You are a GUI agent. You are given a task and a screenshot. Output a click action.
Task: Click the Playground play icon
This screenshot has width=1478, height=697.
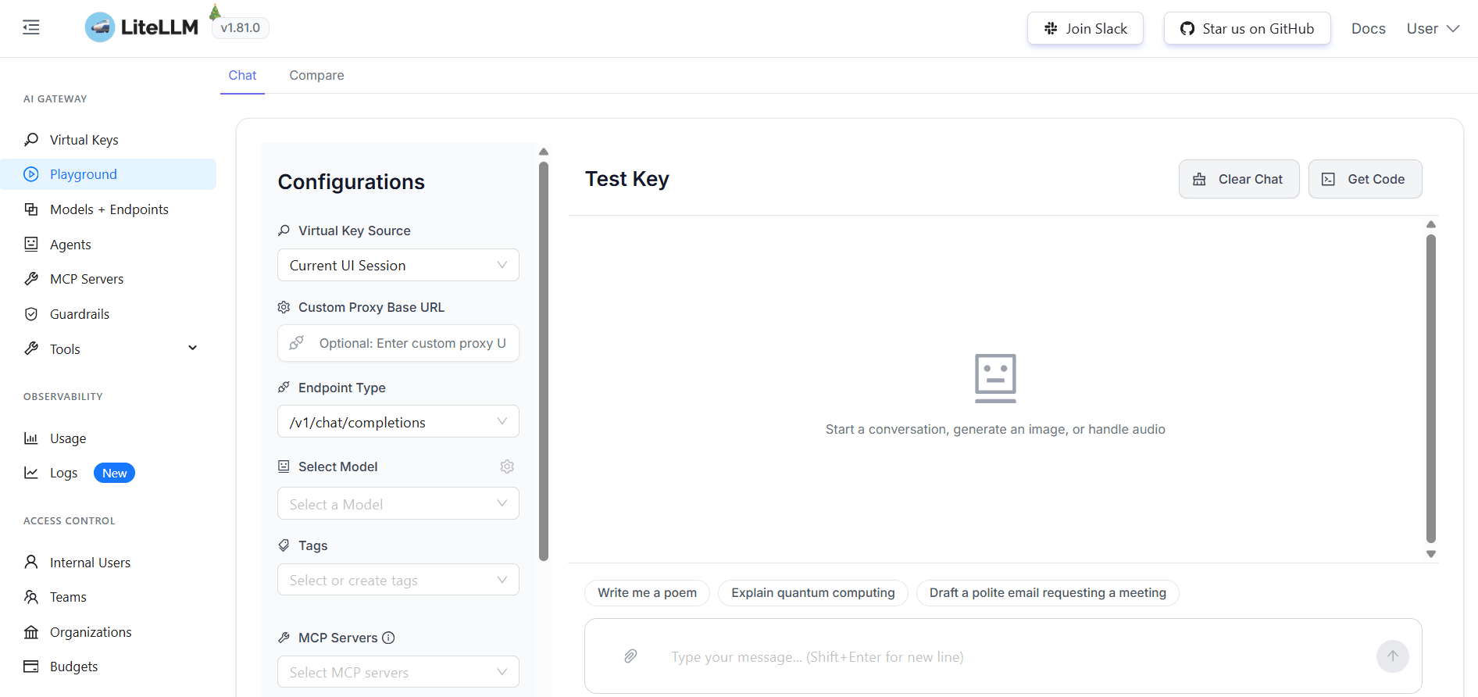[31, 174]
